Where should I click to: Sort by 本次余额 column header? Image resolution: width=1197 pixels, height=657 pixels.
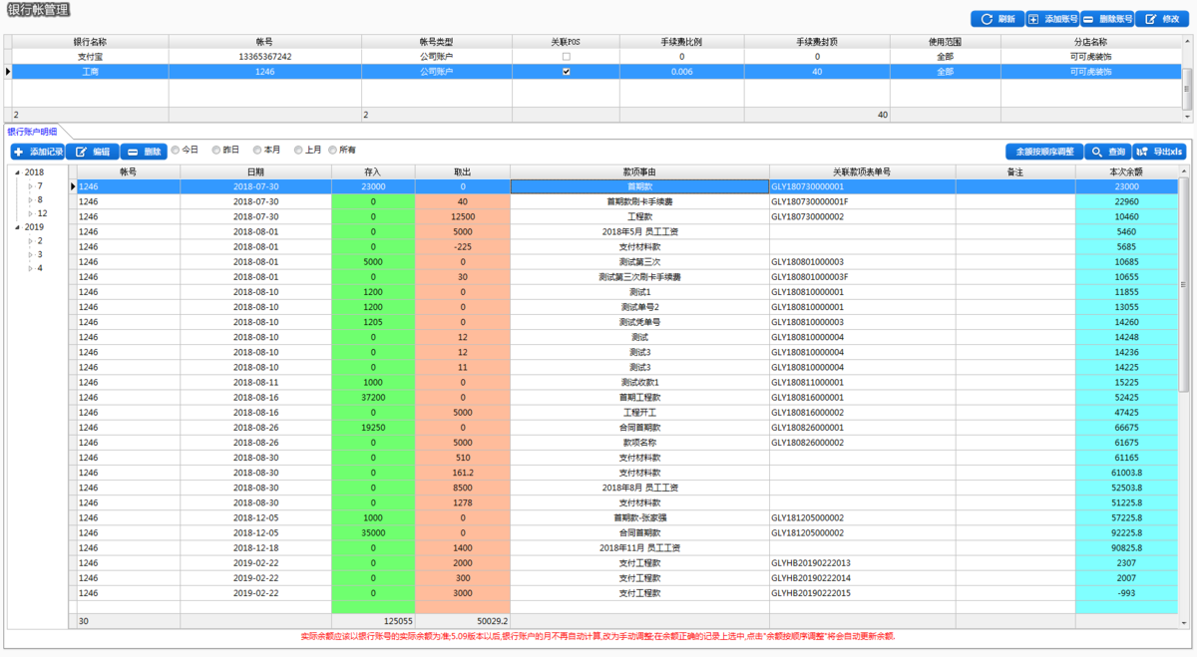[x=1126, y=171]
